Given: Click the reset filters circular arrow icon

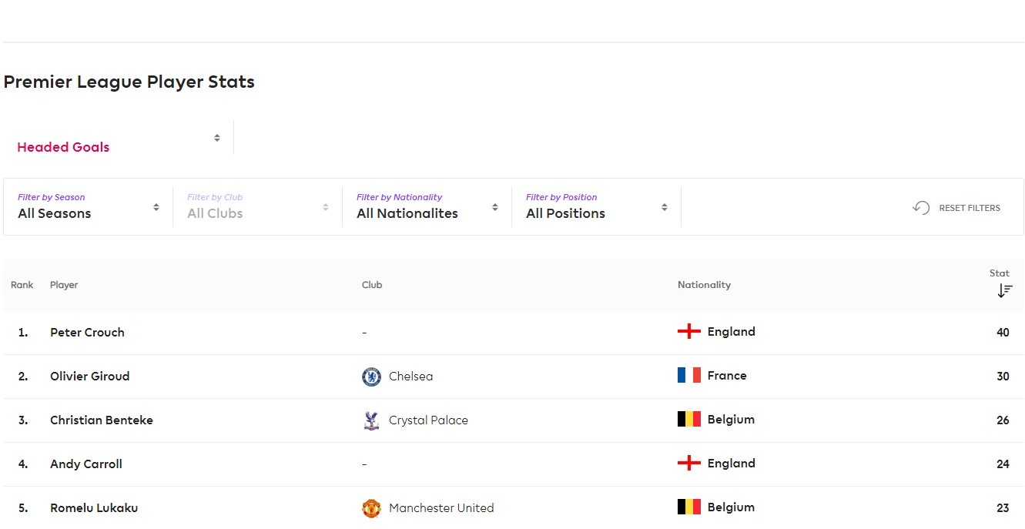Looking at the screenshot, I should (x=921, y=208).
